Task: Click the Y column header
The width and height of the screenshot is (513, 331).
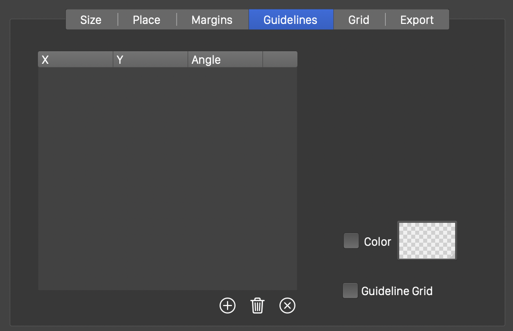Action: pos(150,60)
